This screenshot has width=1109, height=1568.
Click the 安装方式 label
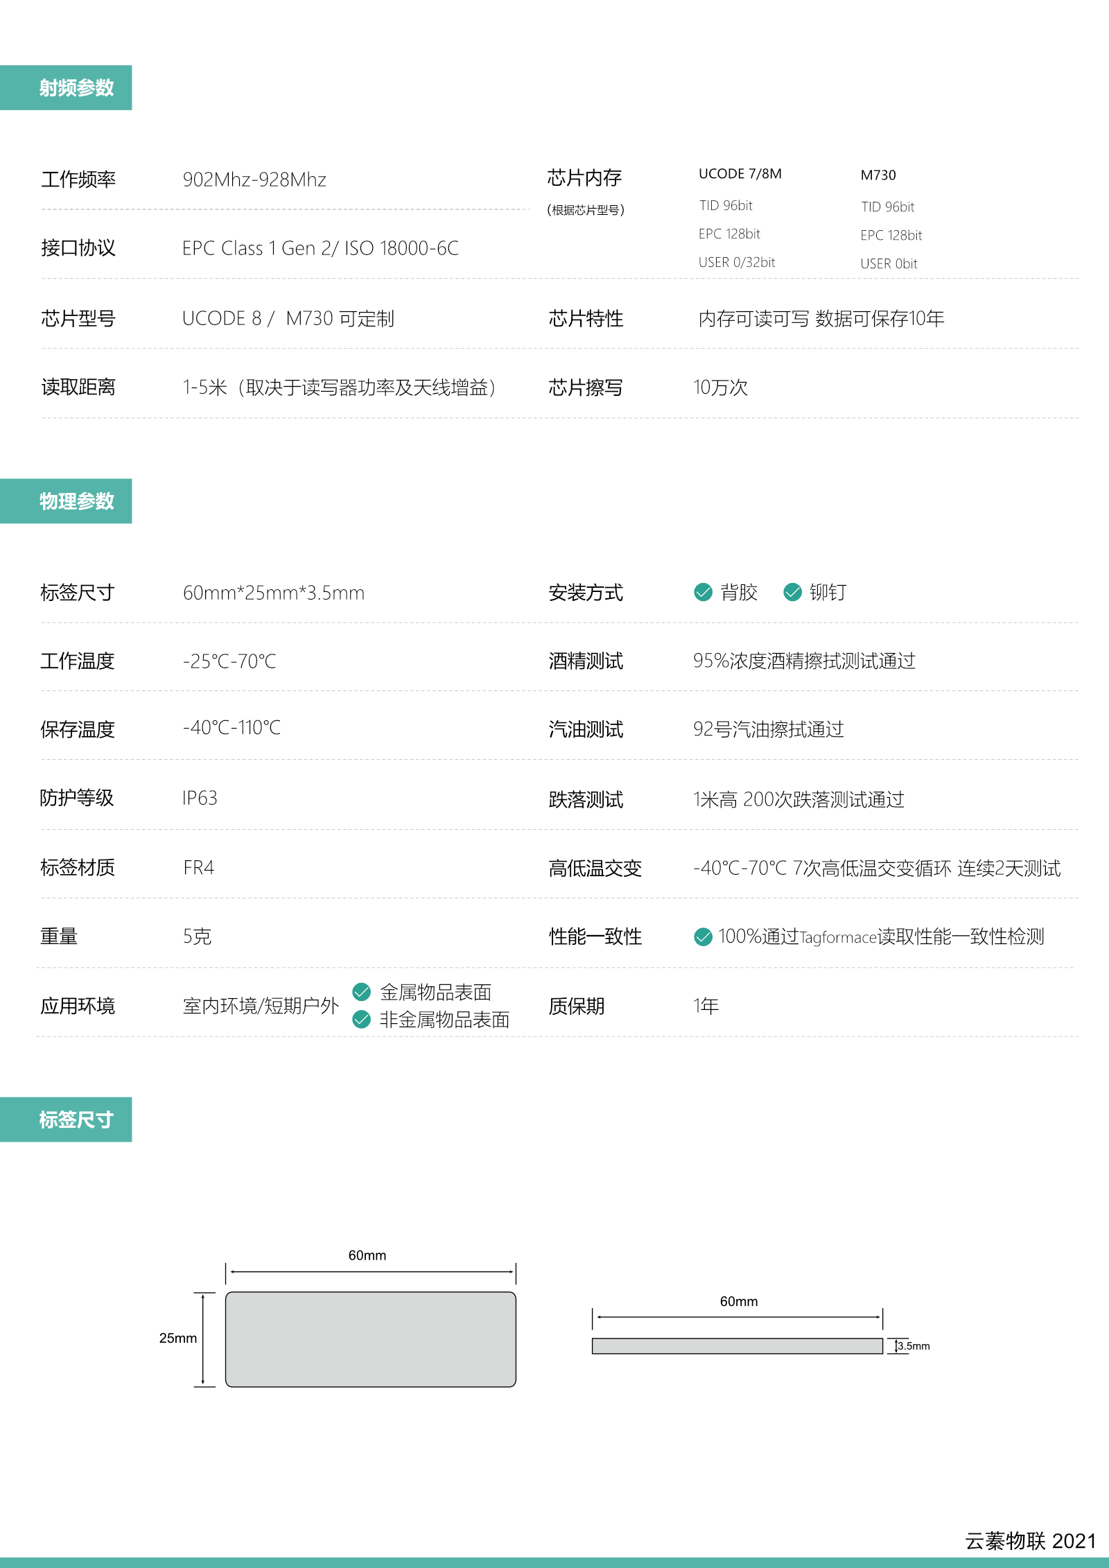point(586,593)
